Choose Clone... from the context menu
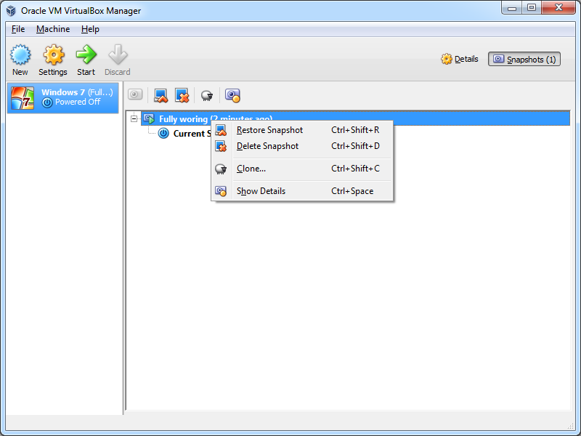581x436 pixels. coord(251,169)
